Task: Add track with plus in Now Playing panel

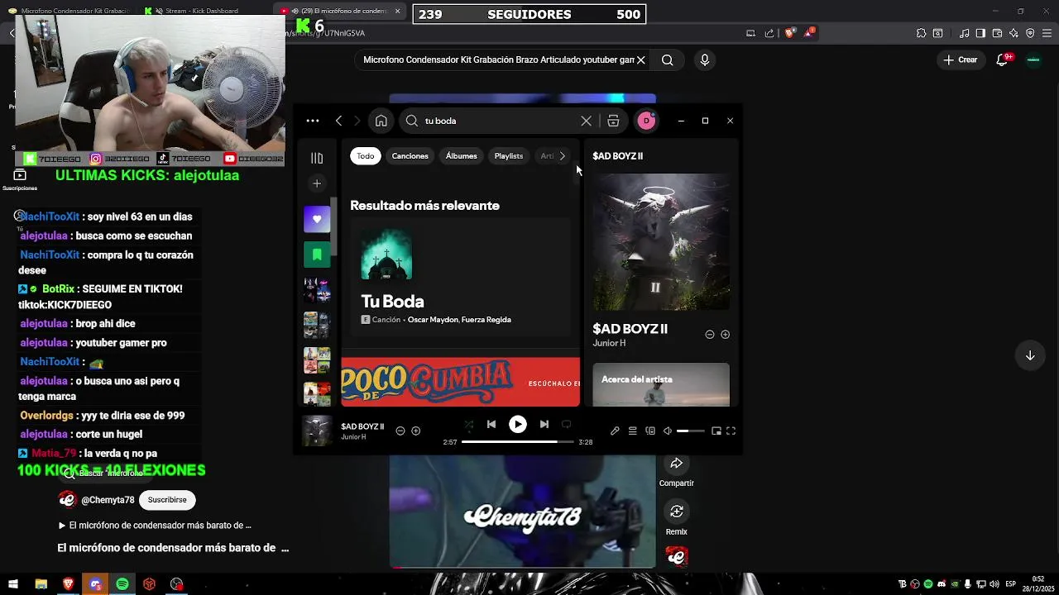Action: tap(725, 335)
